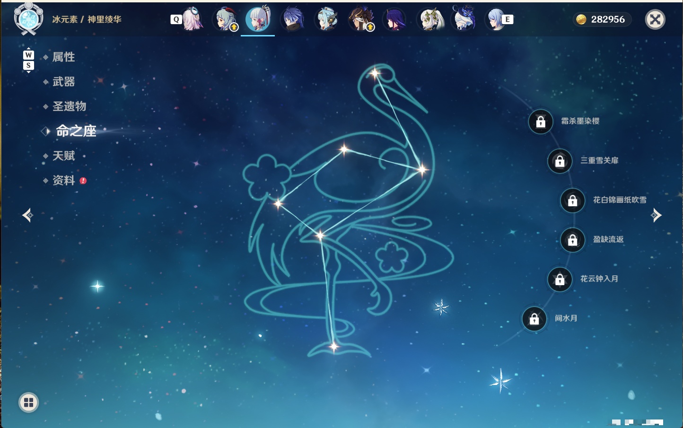Open the locked constellation node for 三重雪关扉
This screenshot has width=683, height=428.
point(560,161)
